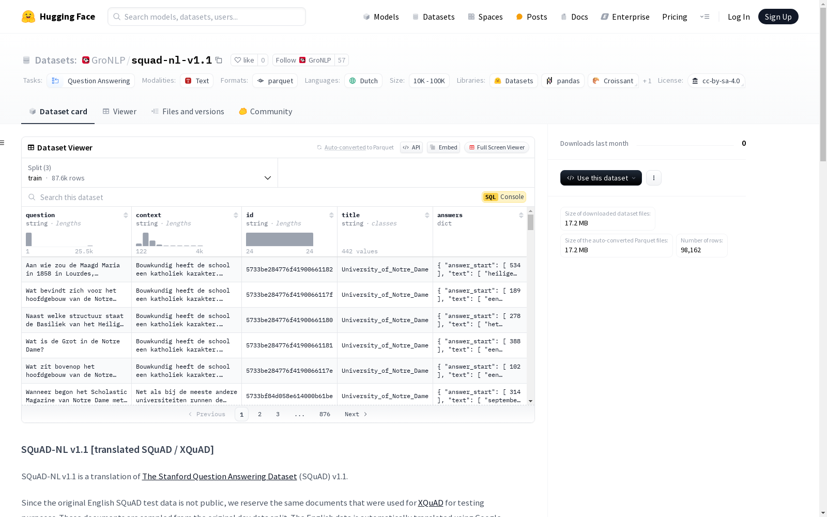Expand the +1 more libraries tag

[x=647, y=81]
